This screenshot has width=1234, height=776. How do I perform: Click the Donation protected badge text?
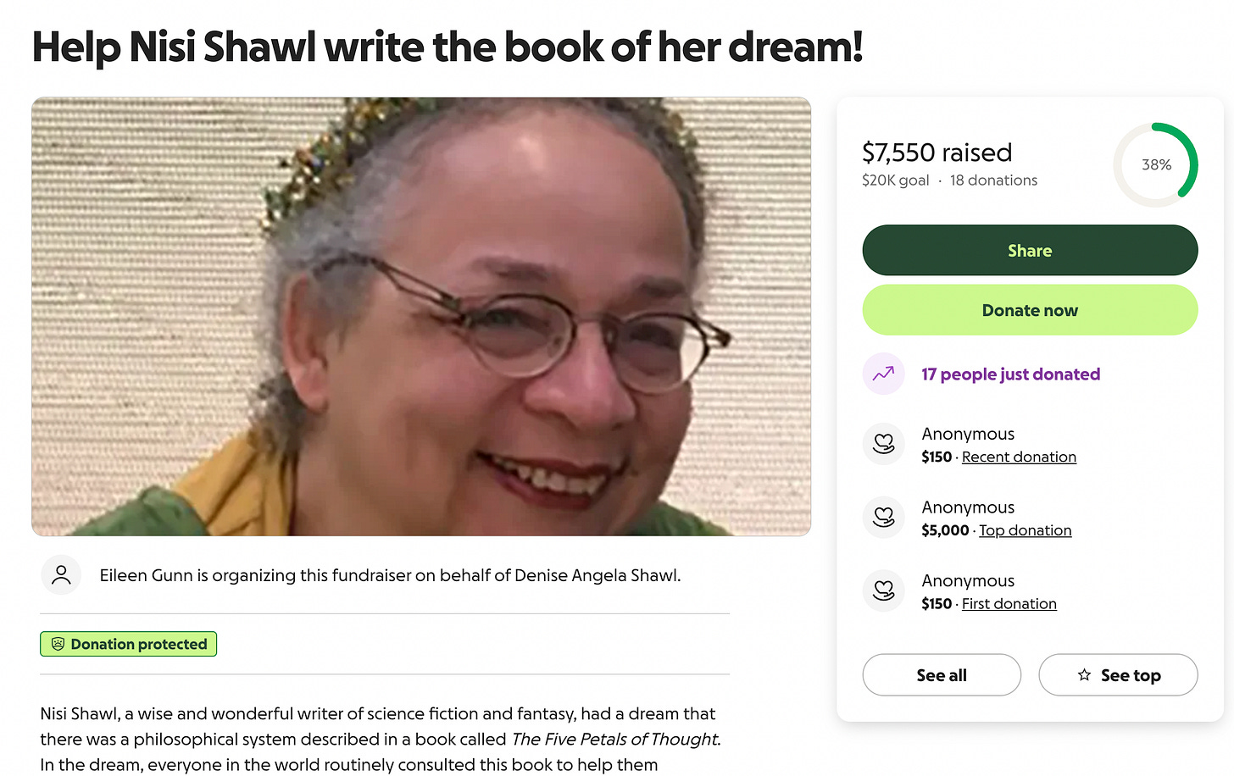click(139, 644)
